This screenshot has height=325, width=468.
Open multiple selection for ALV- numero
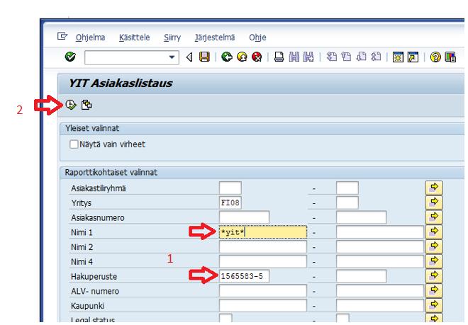coord(434,290)
